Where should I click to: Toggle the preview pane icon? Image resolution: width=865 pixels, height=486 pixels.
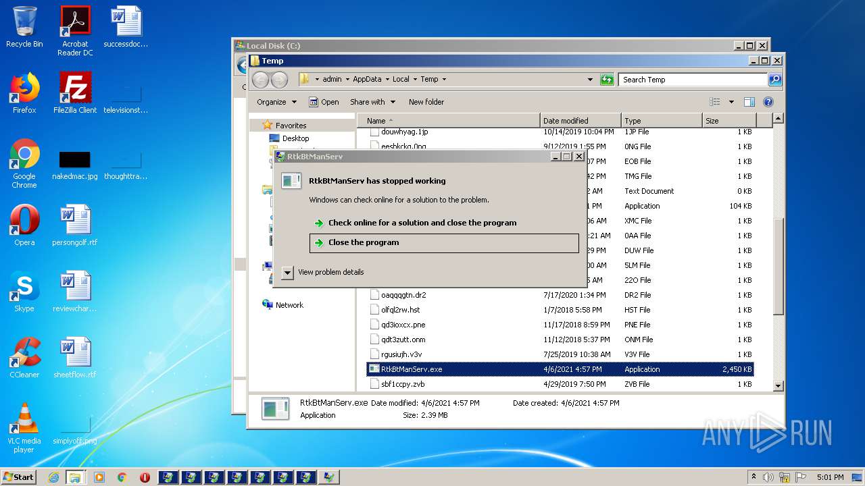(749, 102)
